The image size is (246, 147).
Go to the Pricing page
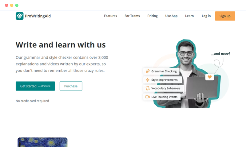[153, 16]
